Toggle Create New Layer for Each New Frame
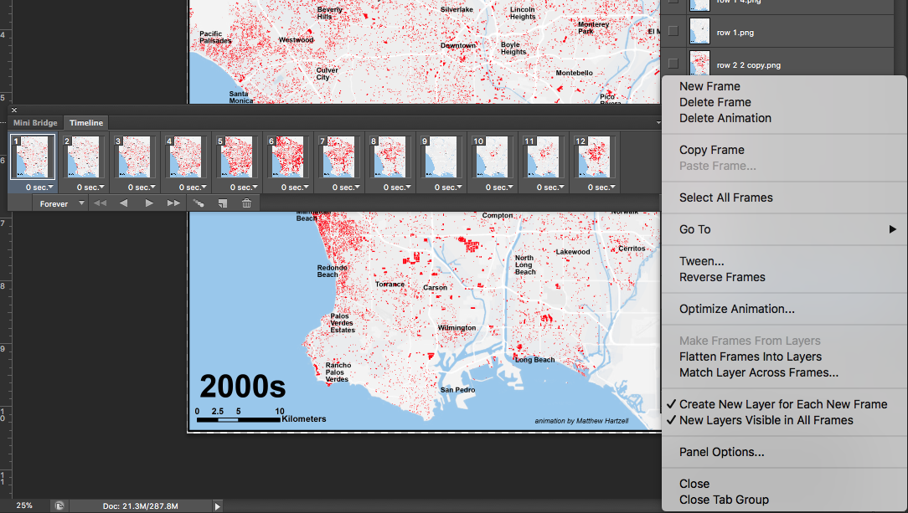 785,404
